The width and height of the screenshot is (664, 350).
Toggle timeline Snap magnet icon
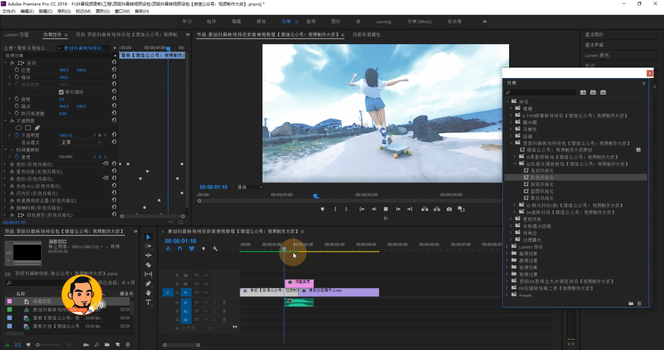[180, 249]
